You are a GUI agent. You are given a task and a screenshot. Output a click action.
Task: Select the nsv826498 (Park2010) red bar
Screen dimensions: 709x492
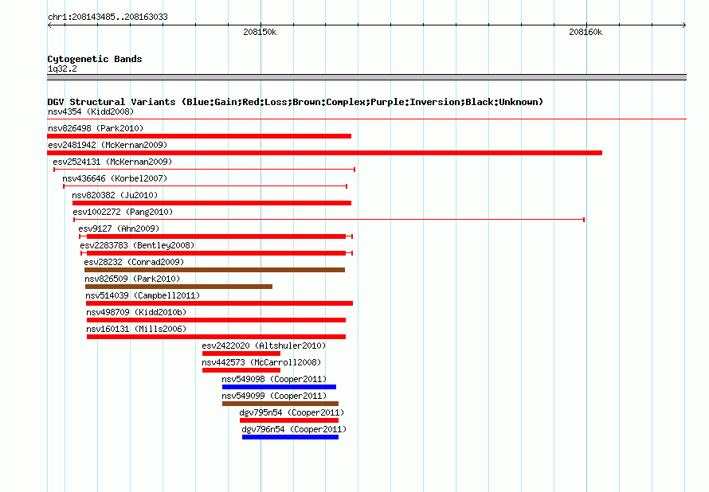(199, 136)
